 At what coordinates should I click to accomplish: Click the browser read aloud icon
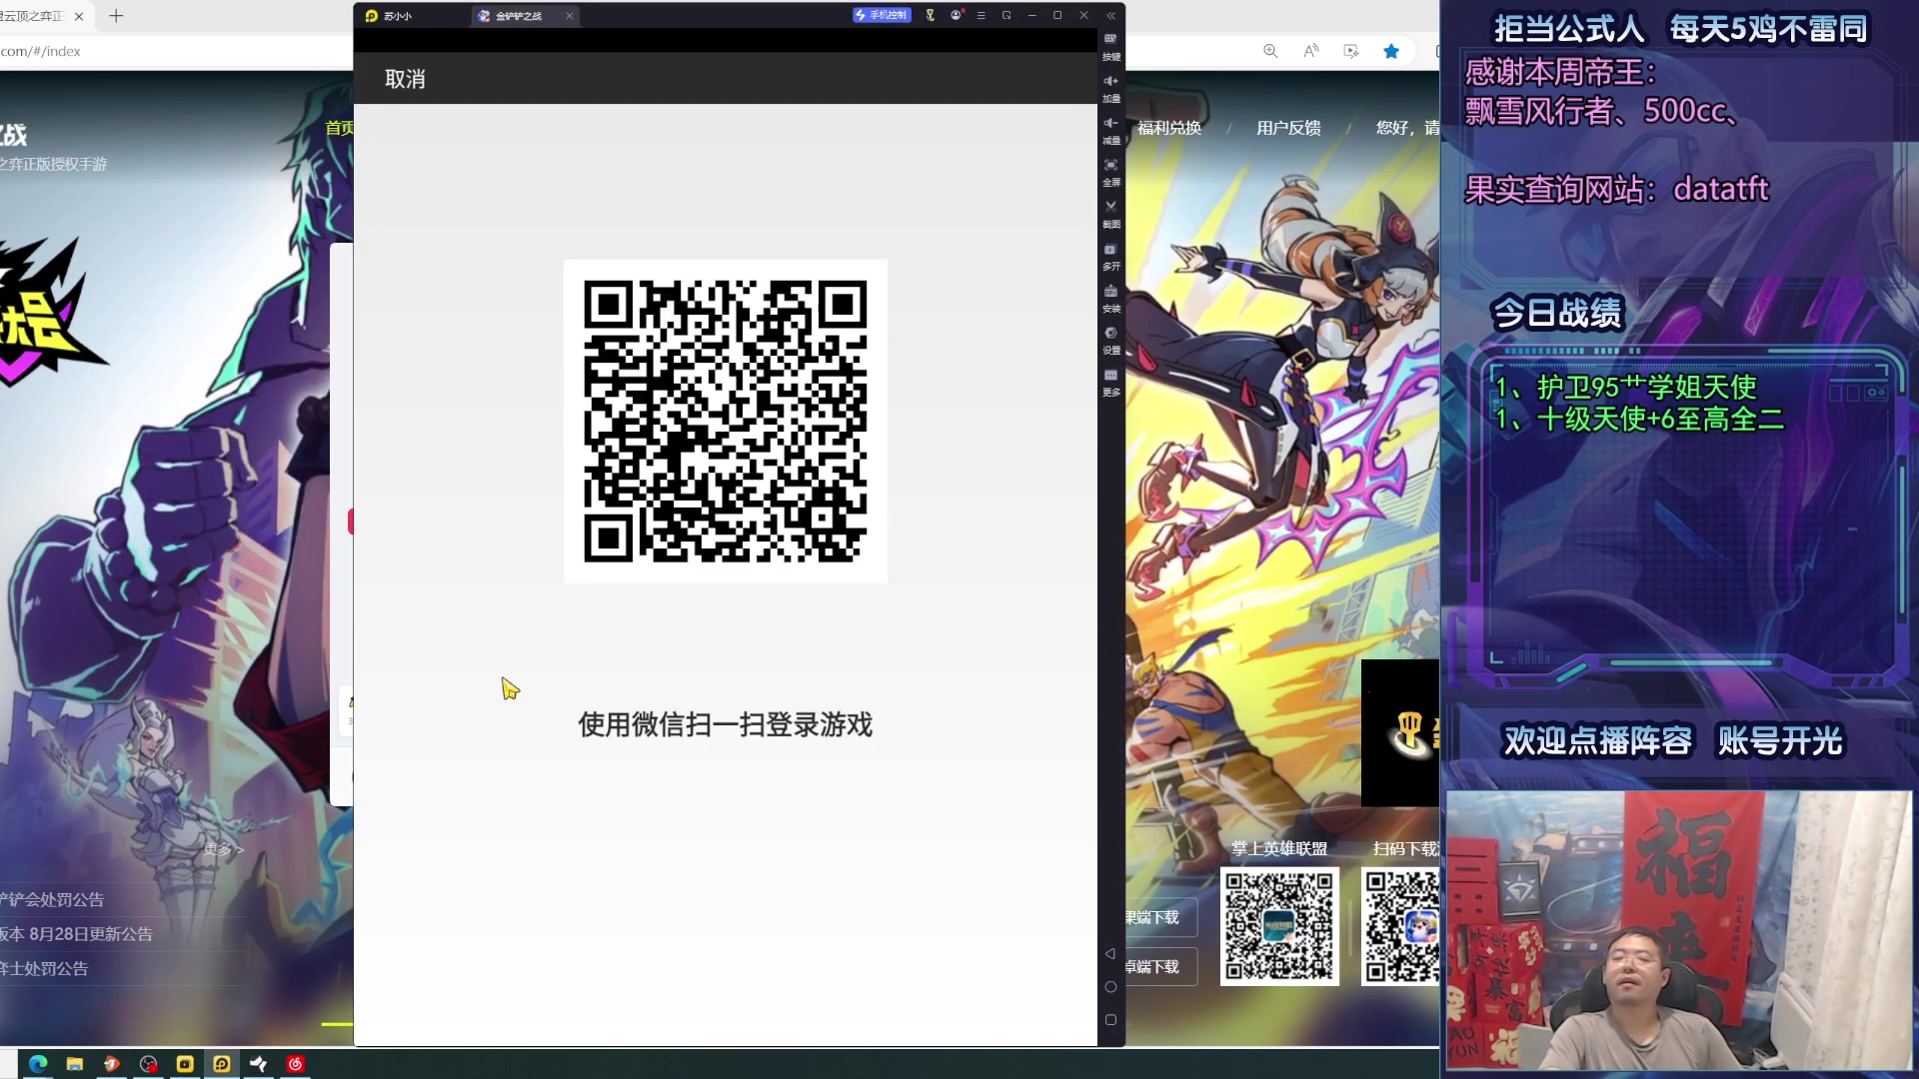point(1310,51)
